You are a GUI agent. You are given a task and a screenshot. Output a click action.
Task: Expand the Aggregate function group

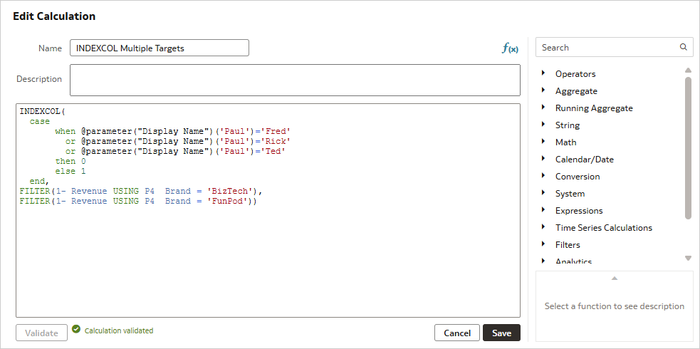tap(543, 90)
